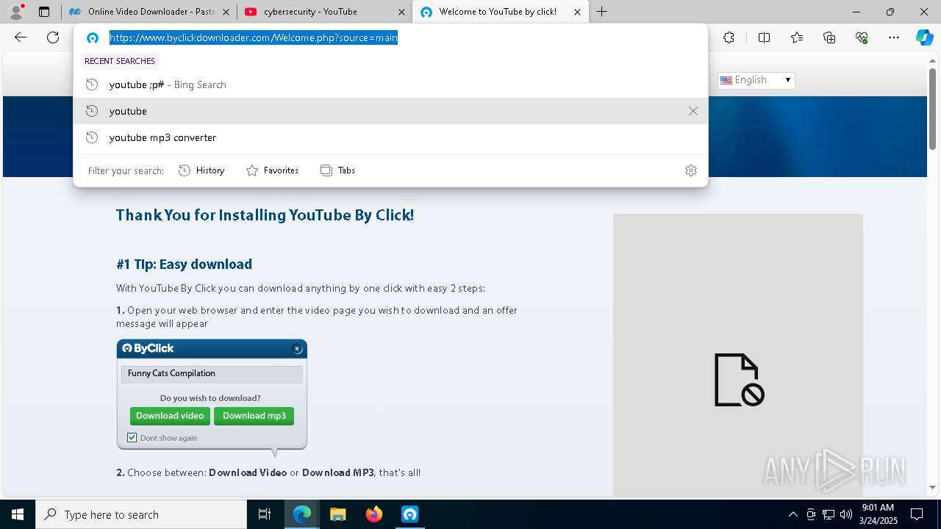Open the Windows Start menu
The image size is (941, 529).
pos(18,514)
